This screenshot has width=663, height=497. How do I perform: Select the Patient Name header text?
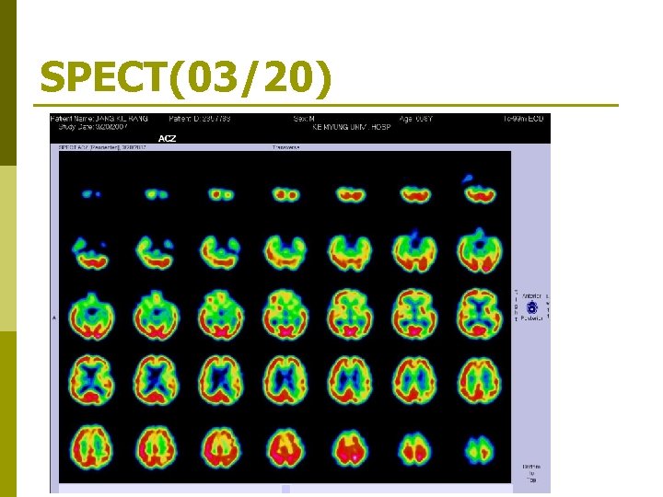pyautogui.click(x=99, y=119)
